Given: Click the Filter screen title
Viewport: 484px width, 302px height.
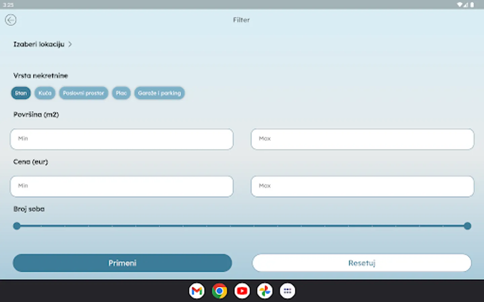Looking at the screenshot, I should click(241, 20).
